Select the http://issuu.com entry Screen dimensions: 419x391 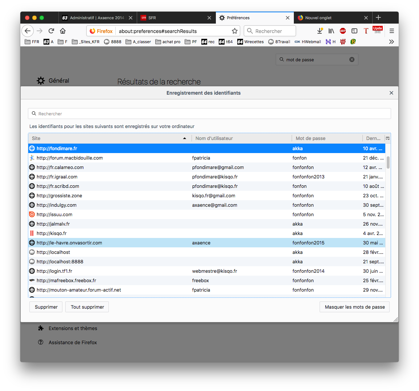click(206, 214)
